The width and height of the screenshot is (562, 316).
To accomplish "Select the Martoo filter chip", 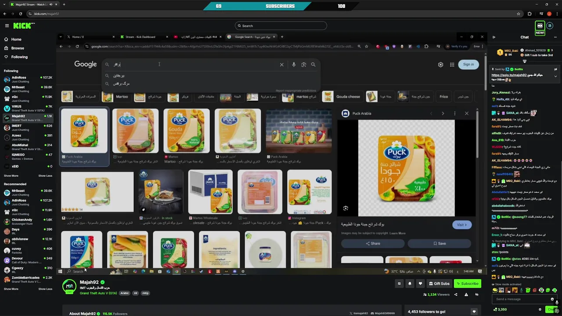I will point(116,97).
